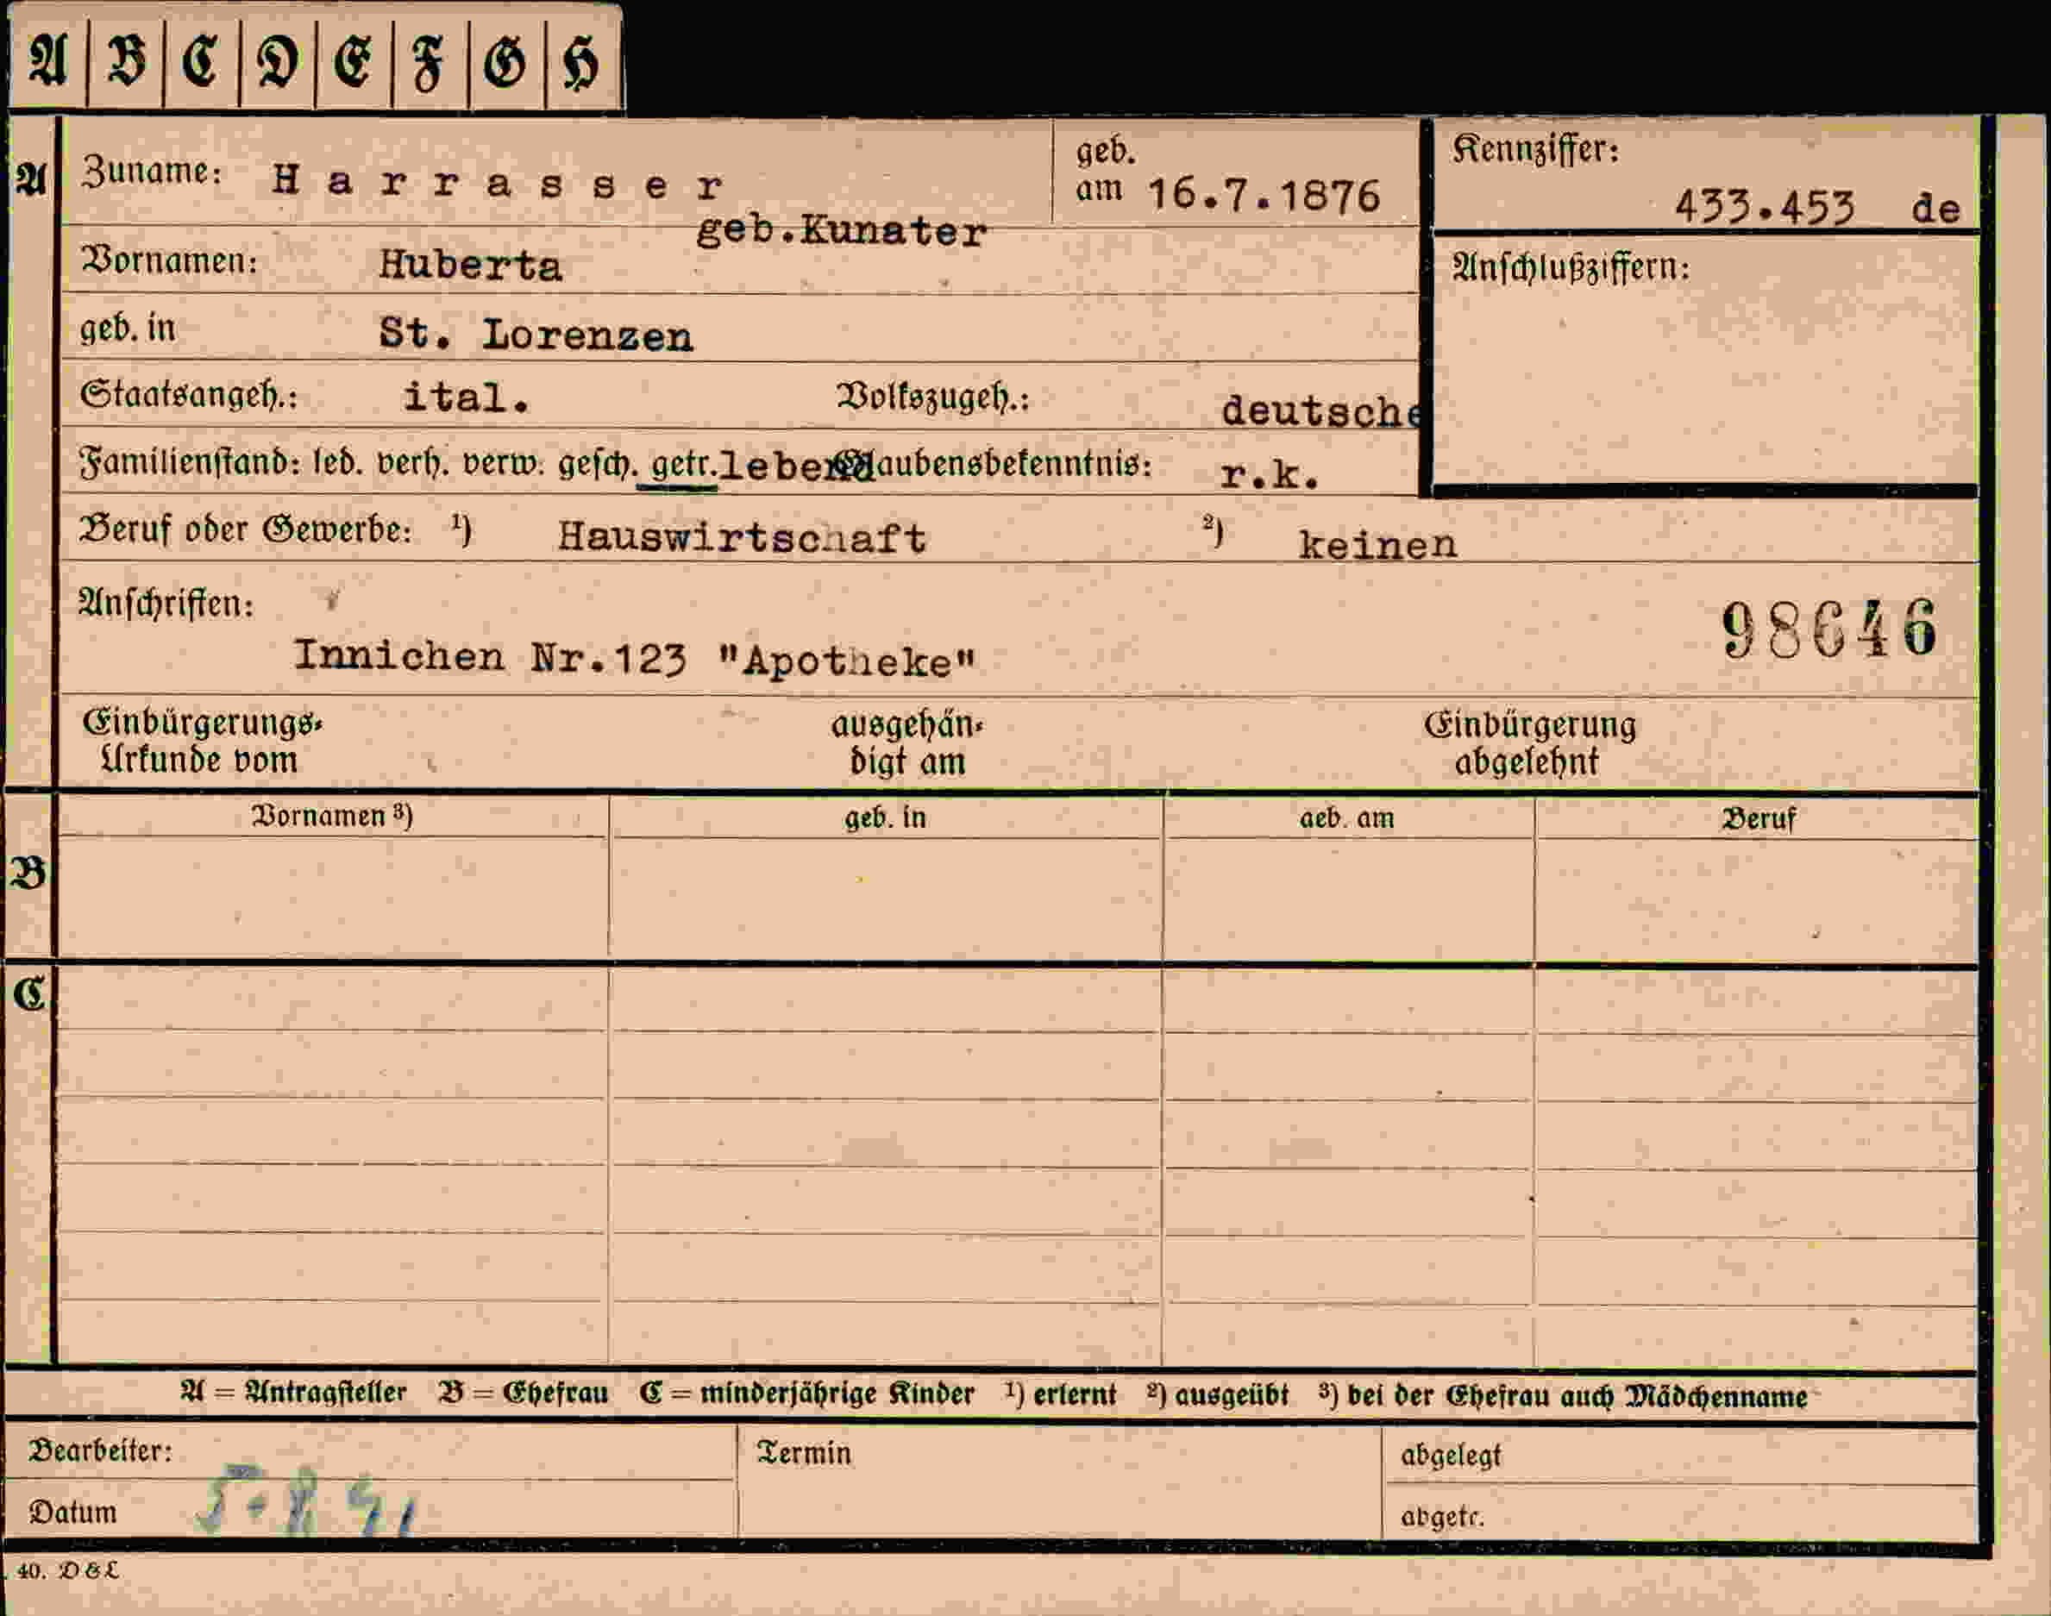Viewport: 2051px width, 1616px height.
Task: Click the section A marker in left margin
Action: click(x=30, y=179)
